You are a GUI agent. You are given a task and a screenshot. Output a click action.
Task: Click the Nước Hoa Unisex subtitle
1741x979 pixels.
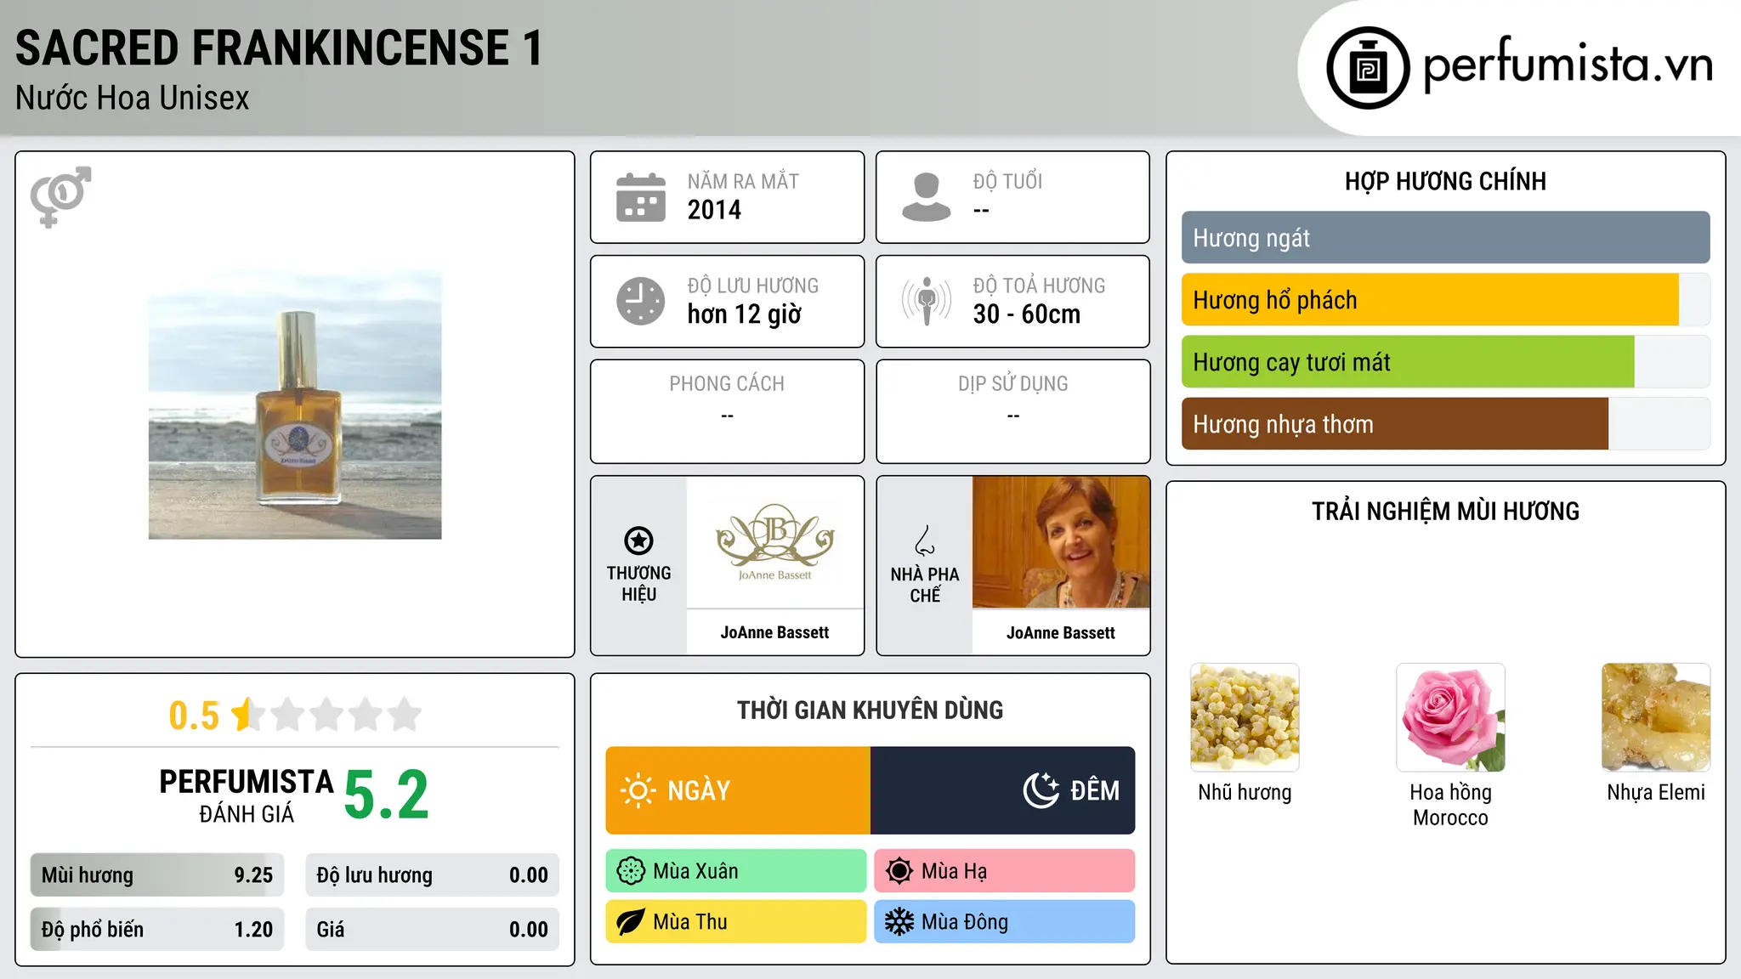(133, 99)
